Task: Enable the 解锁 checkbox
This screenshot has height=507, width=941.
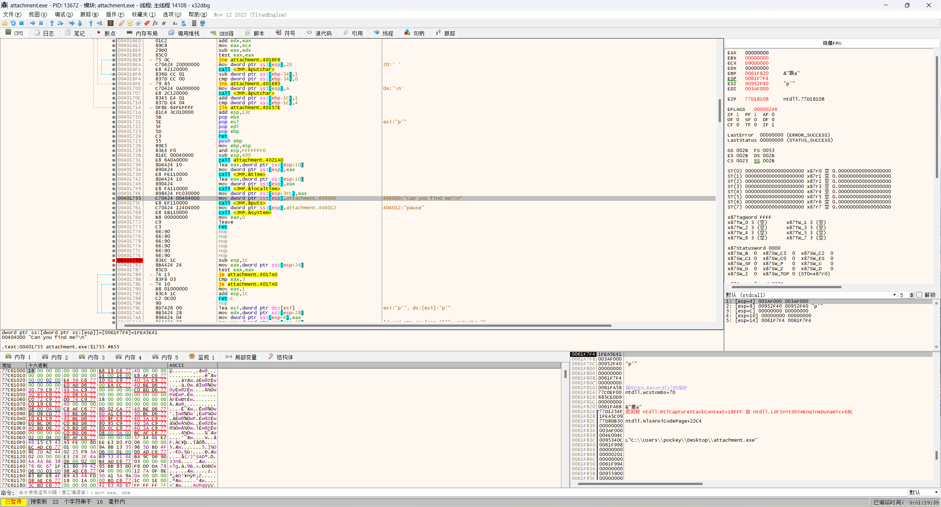Action: tap(919, 295)
